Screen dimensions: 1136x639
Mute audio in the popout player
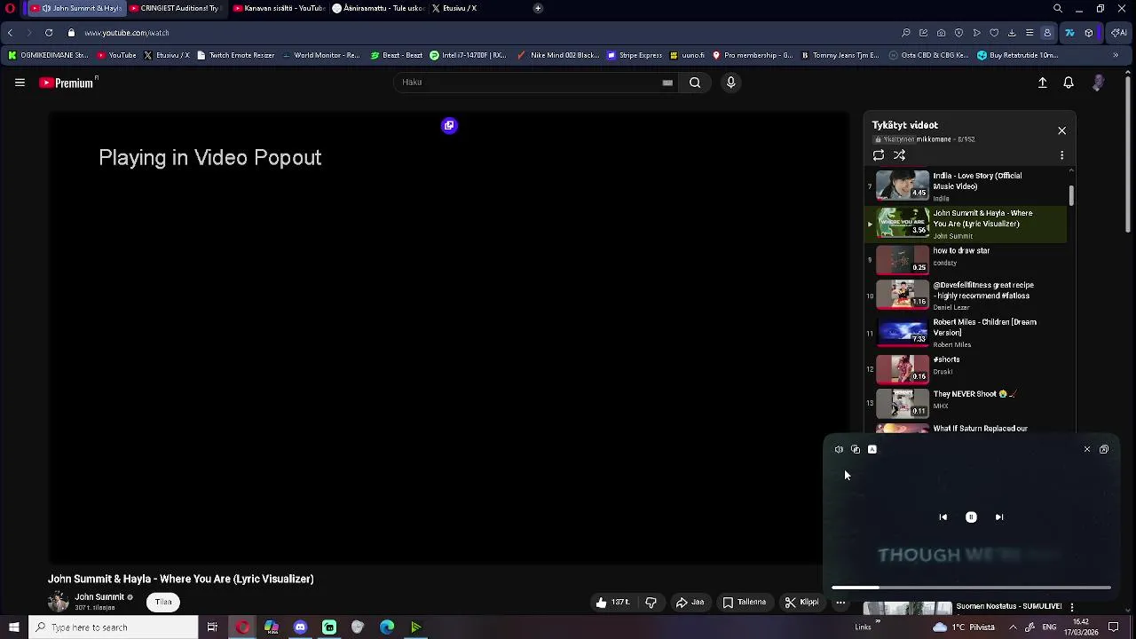(839, 450)
